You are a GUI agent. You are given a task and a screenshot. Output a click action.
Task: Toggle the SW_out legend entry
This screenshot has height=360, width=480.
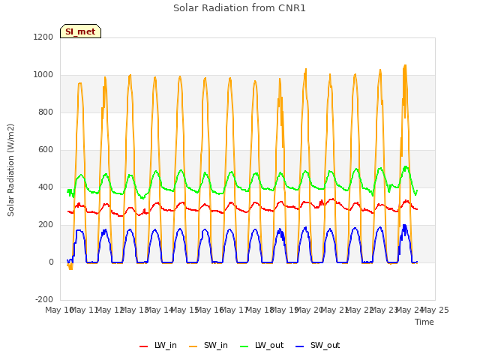click(x=318, y=345)
